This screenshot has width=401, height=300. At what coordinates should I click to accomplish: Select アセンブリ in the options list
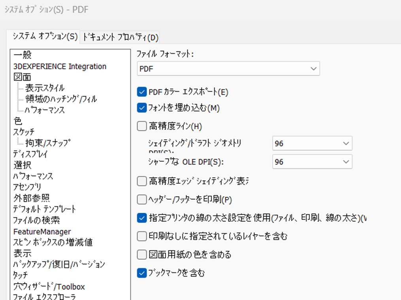[27, 187]
